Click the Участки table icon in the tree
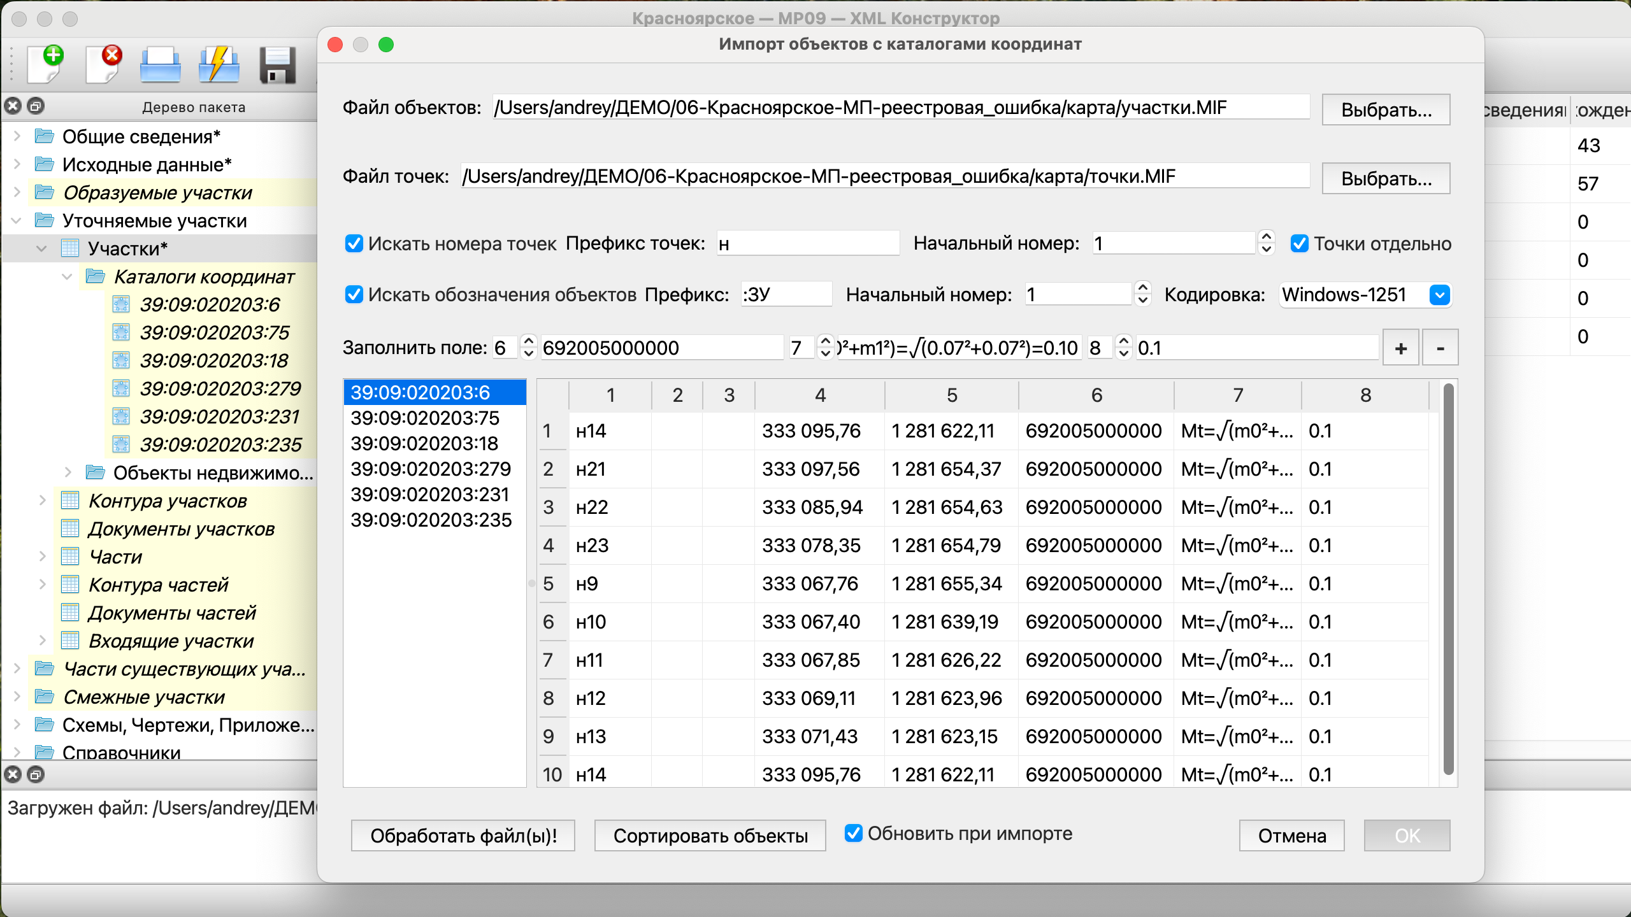The width and height of the screenshot is (1631, 917). coord(70,248)
